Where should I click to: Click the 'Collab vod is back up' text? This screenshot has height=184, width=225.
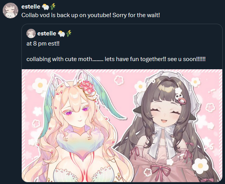pyautogui.click(x=91, y=15)
